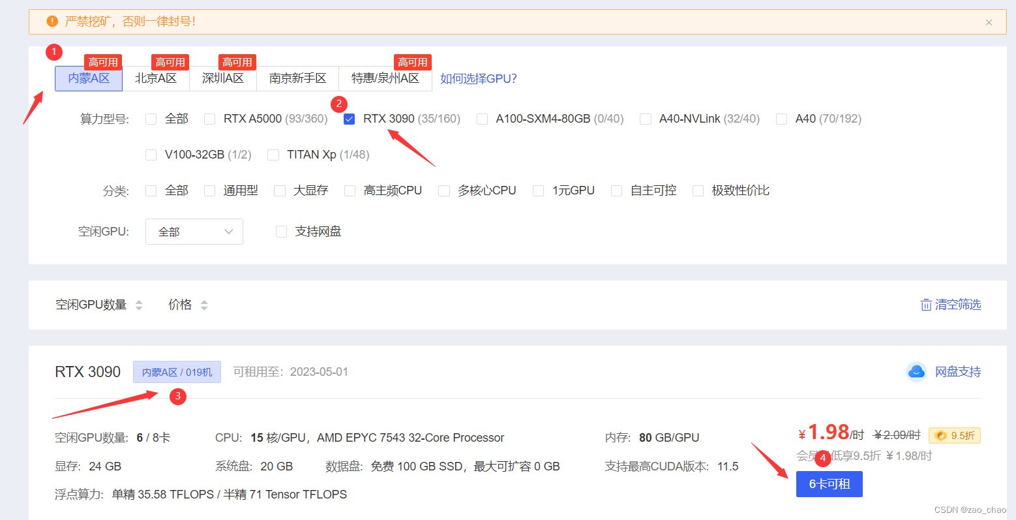Click the 显存: 24 GB value
This screenshot has width=1016, height=520.
click(x=88, y=466)
